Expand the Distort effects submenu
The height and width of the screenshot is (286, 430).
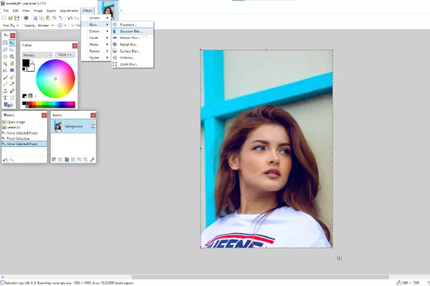[x=96, y=31]
